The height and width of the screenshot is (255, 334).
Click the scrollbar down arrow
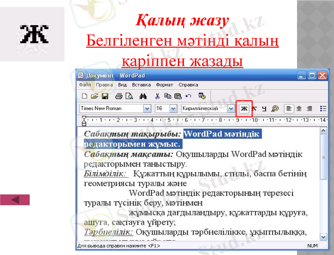[323, 237]
